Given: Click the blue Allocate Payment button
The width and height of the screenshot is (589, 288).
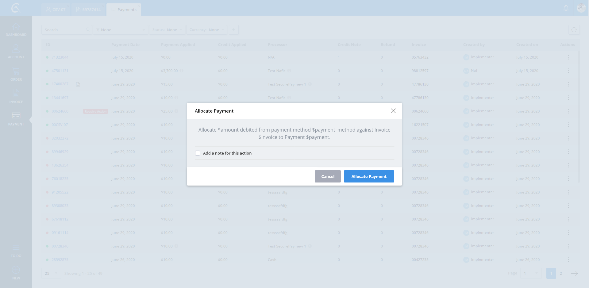Looking at the screenshot, I should 369,176.
